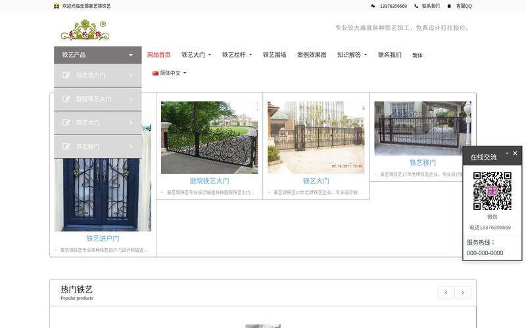The width and height of the screenshot is (526, 328).
Task: Open 案例效果图 in navigation
Action: [312, 55]
